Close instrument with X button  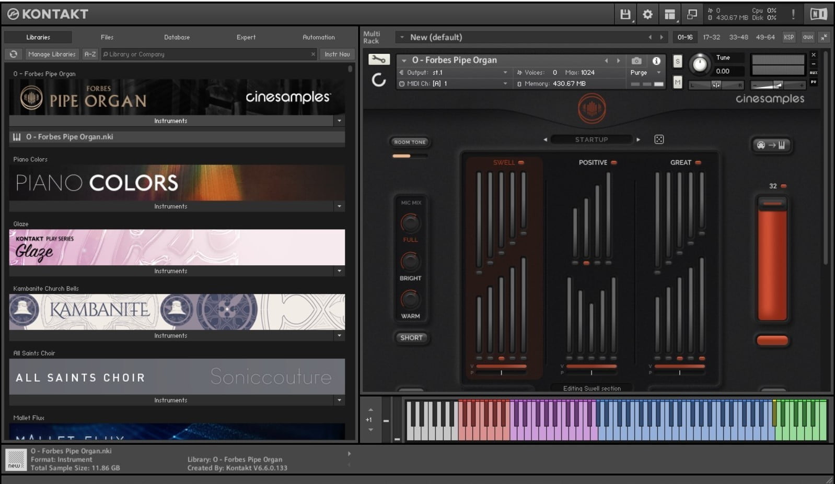point(814,55)
